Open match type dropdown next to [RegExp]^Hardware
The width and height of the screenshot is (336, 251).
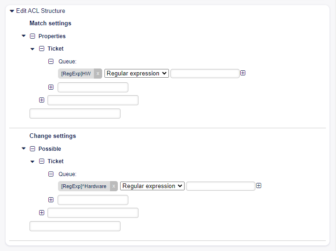(152, 186)
